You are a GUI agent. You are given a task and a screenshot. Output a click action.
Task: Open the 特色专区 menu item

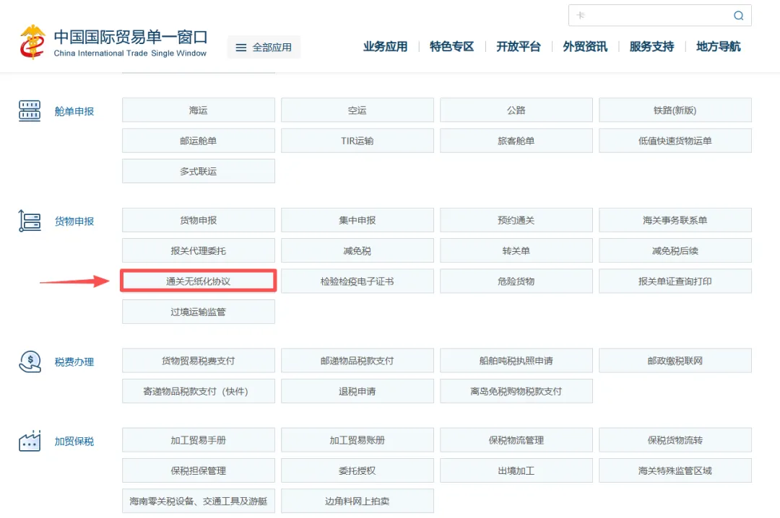[x=451, y=46]
